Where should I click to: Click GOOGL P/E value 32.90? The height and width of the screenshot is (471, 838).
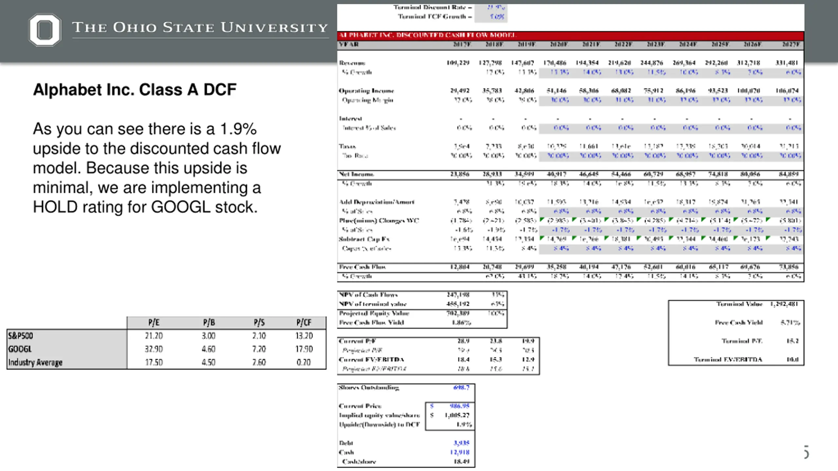154,349
